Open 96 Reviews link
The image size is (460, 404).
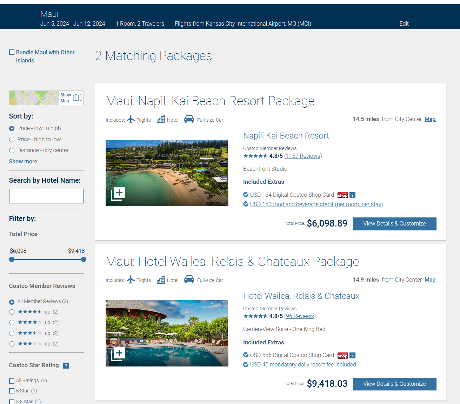[300, 316]
